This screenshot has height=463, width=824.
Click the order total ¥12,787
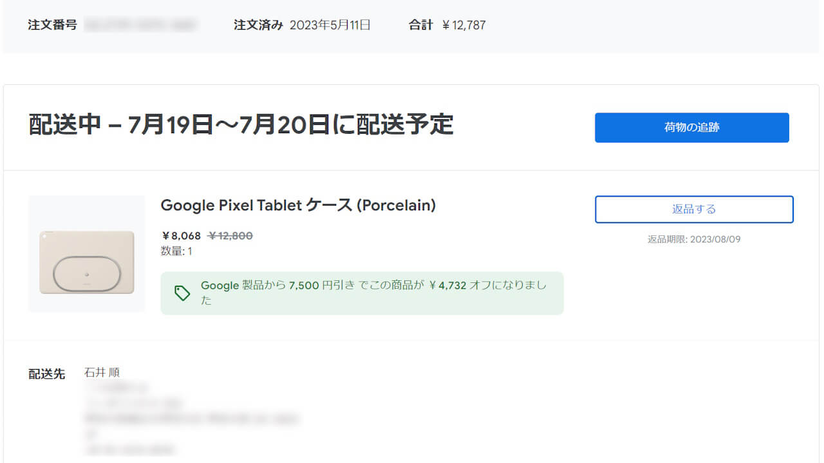[465, 25]
